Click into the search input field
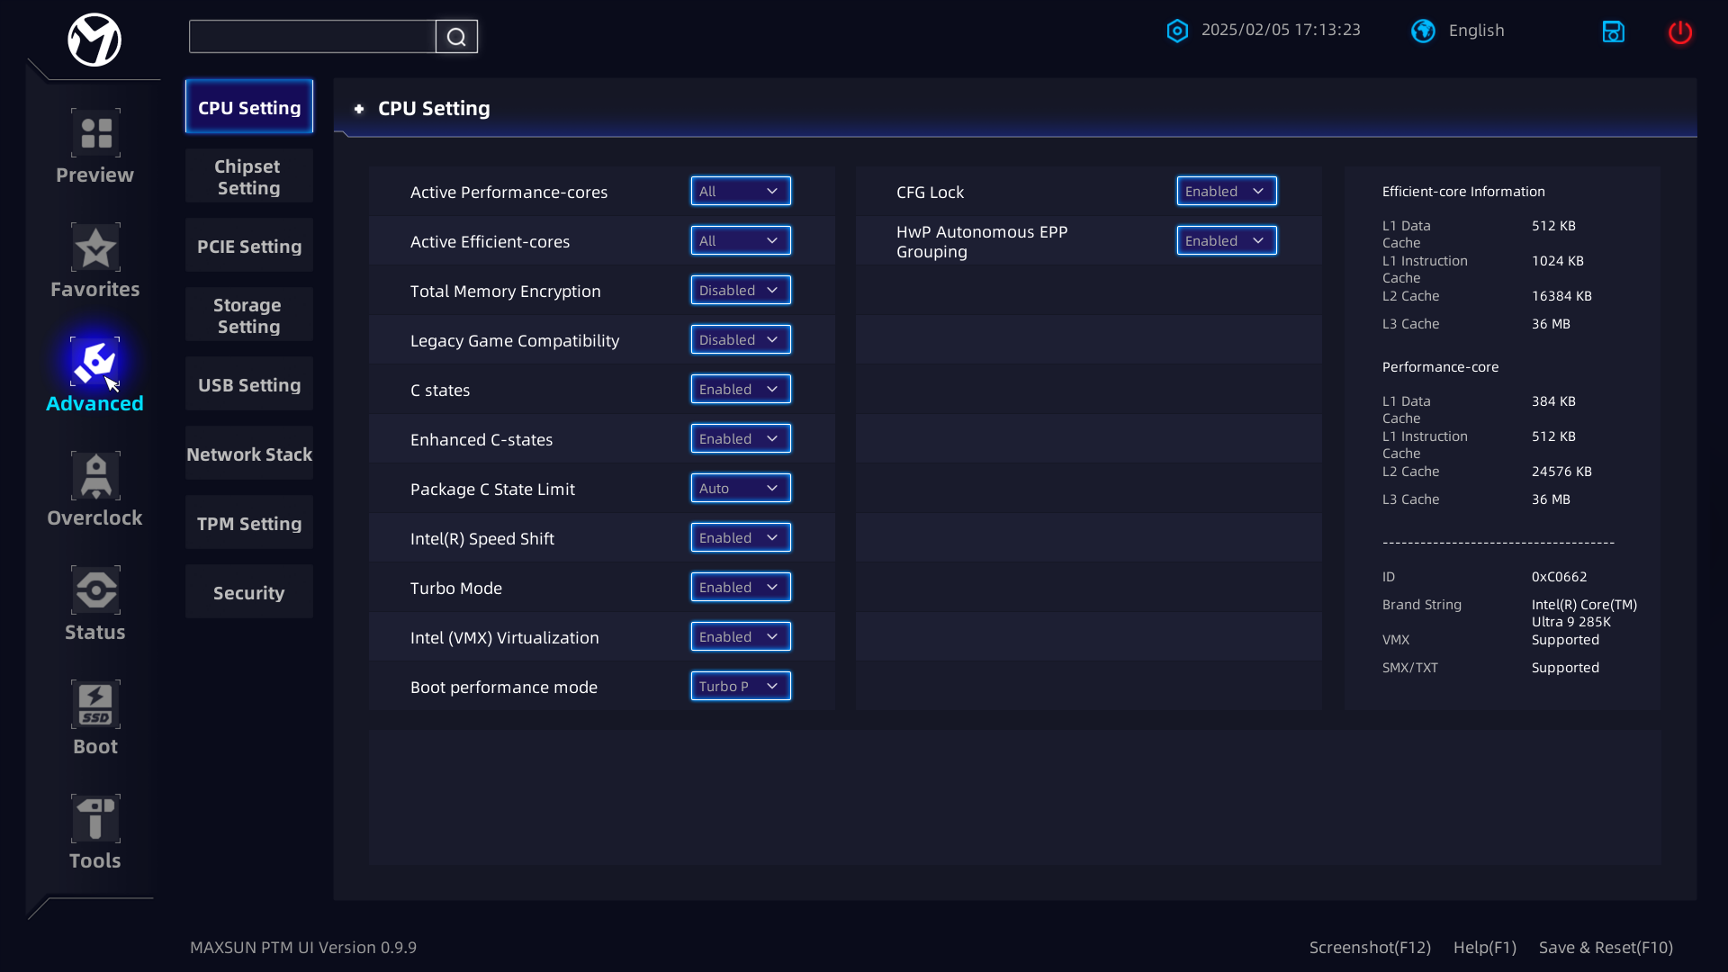 [312, 37]
